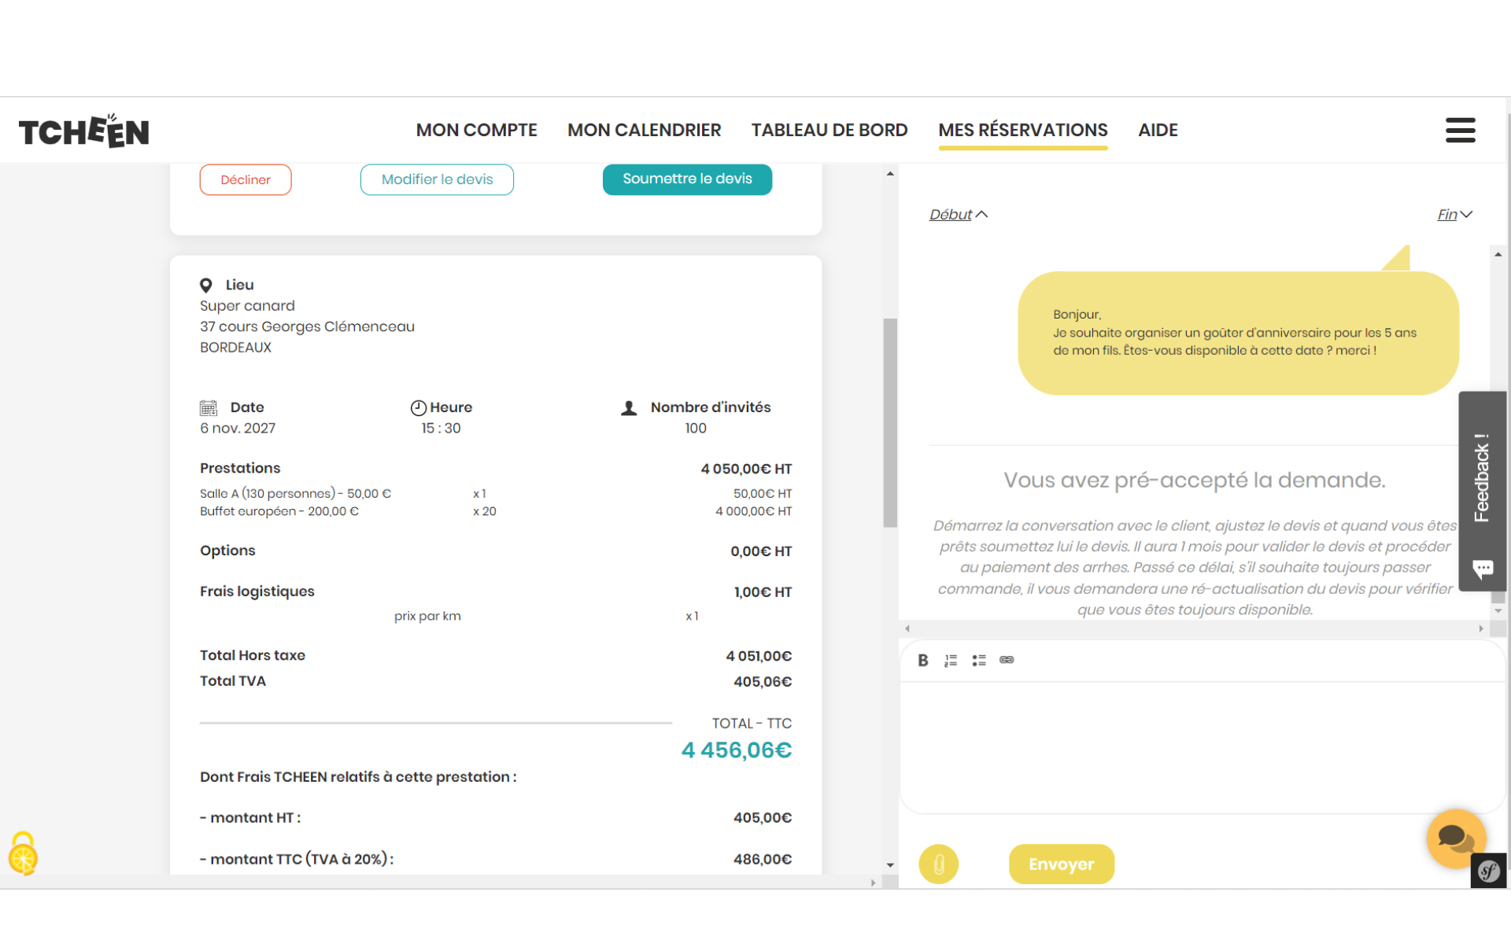Viewport: 1511px width, 944px height.
Task: Insert a bulleted list in message
Action: [x=979, y=660]
